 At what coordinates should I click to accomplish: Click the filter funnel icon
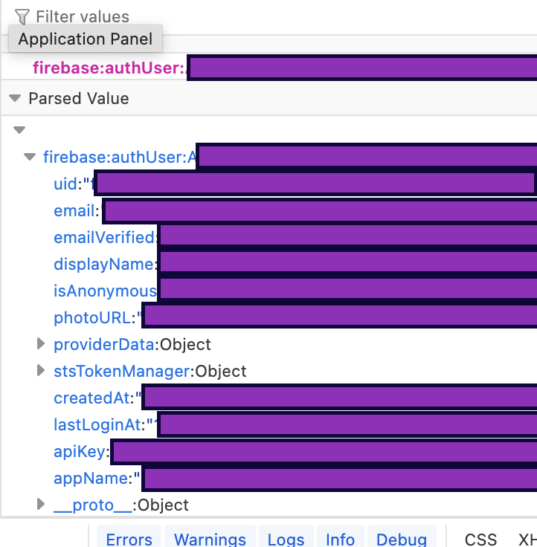(x=22, y=17)
